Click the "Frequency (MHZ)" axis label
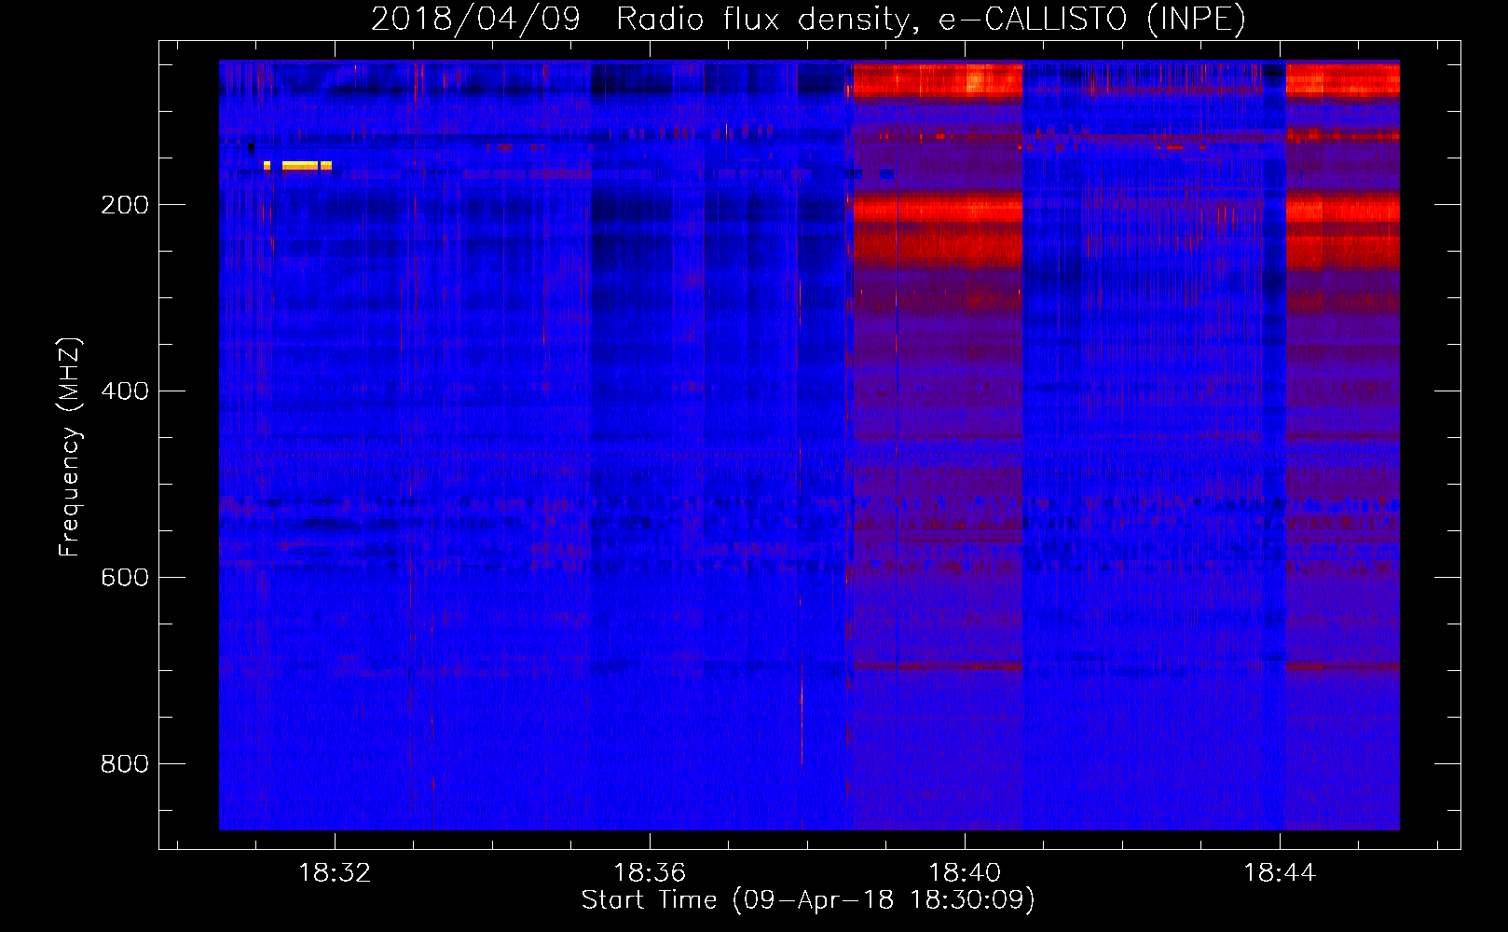This screenshot has height=932, width=1508. (70, 446)
